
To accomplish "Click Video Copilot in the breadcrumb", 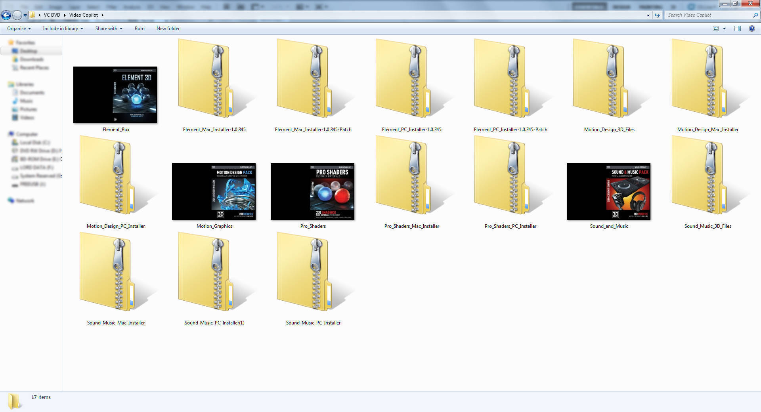I will 84,15.
